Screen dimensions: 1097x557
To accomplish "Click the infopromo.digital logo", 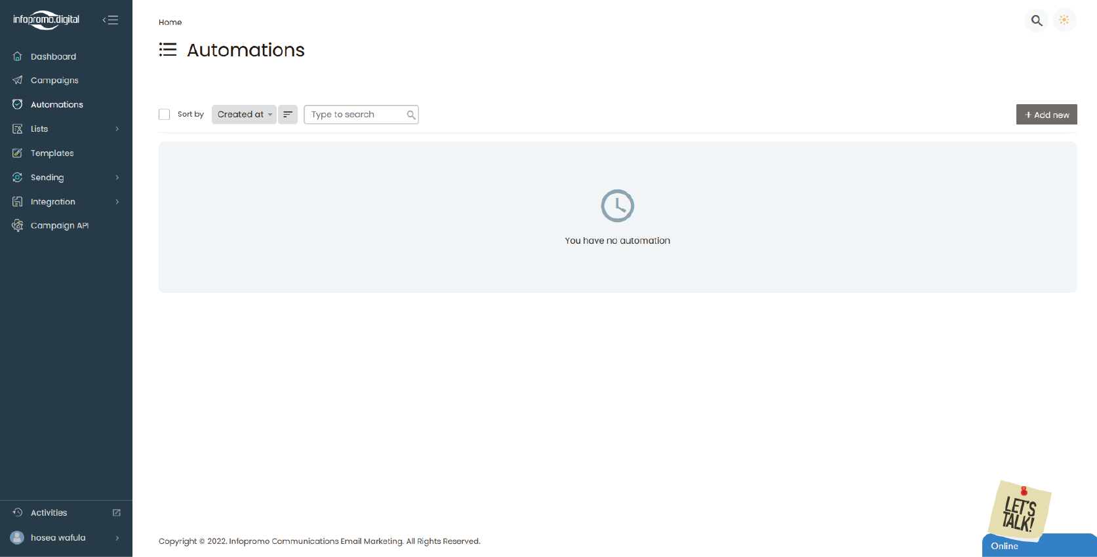I will coord(46,20).
